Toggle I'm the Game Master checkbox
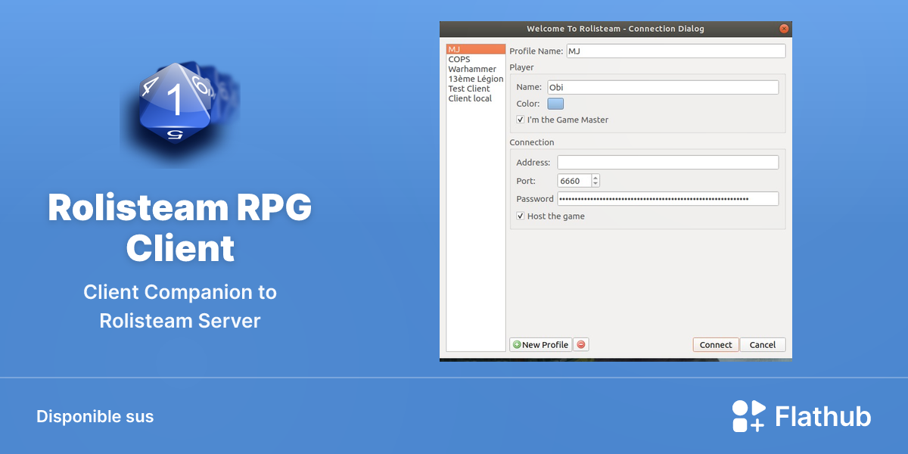The image size is (908, 454). tap(562, 120)
